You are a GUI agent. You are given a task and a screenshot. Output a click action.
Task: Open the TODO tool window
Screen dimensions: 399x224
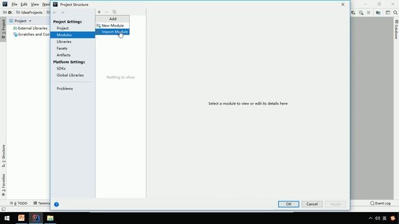[x=19, y=203]
